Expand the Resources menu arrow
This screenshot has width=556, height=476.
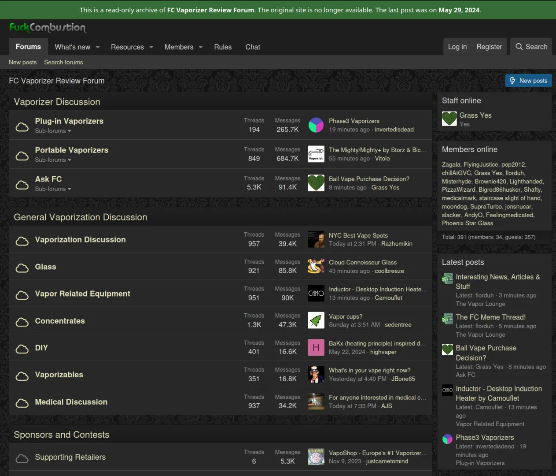(x=151, y=47)
